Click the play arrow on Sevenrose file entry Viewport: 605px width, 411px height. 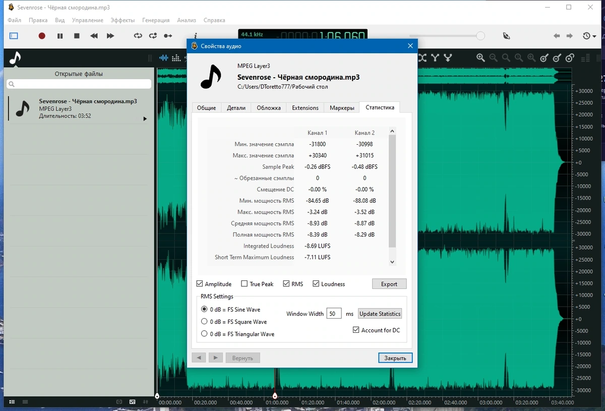145,119
